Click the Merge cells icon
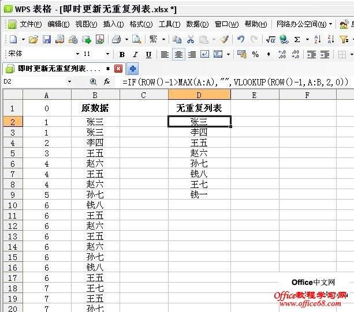 218,54
